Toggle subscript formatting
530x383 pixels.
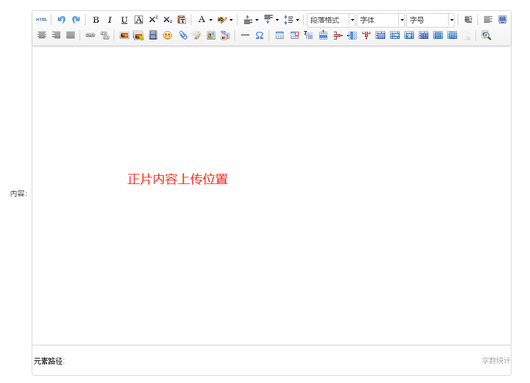point(167,20)
